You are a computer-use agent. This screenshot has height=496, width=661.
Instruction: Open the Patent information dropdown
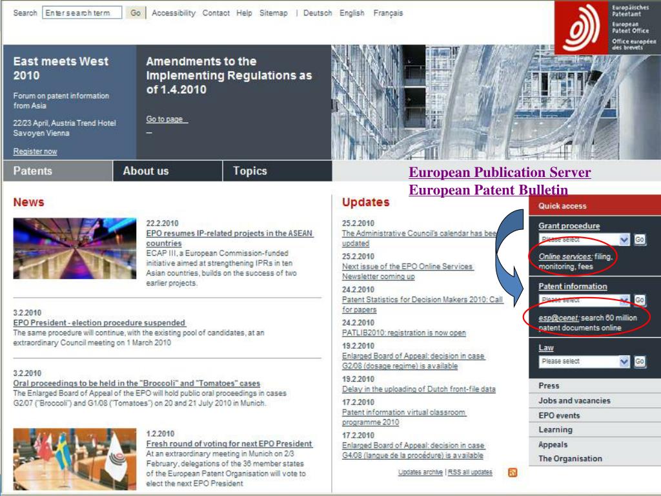(x=584, y=300)
